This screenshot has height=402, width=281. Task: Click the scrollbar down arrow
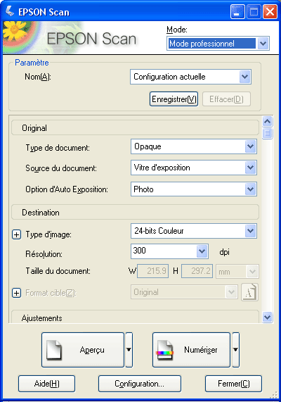(268, 318)
